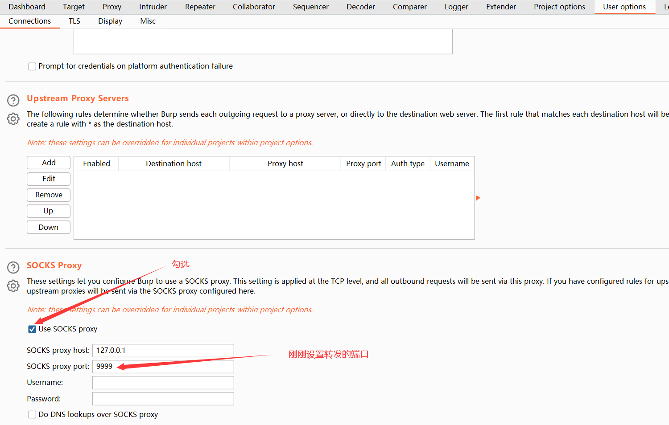Click the Upstream Proxy Servers heading
Image resolution: width=669 pixels, height=425 pixels.
coord(78,98)
